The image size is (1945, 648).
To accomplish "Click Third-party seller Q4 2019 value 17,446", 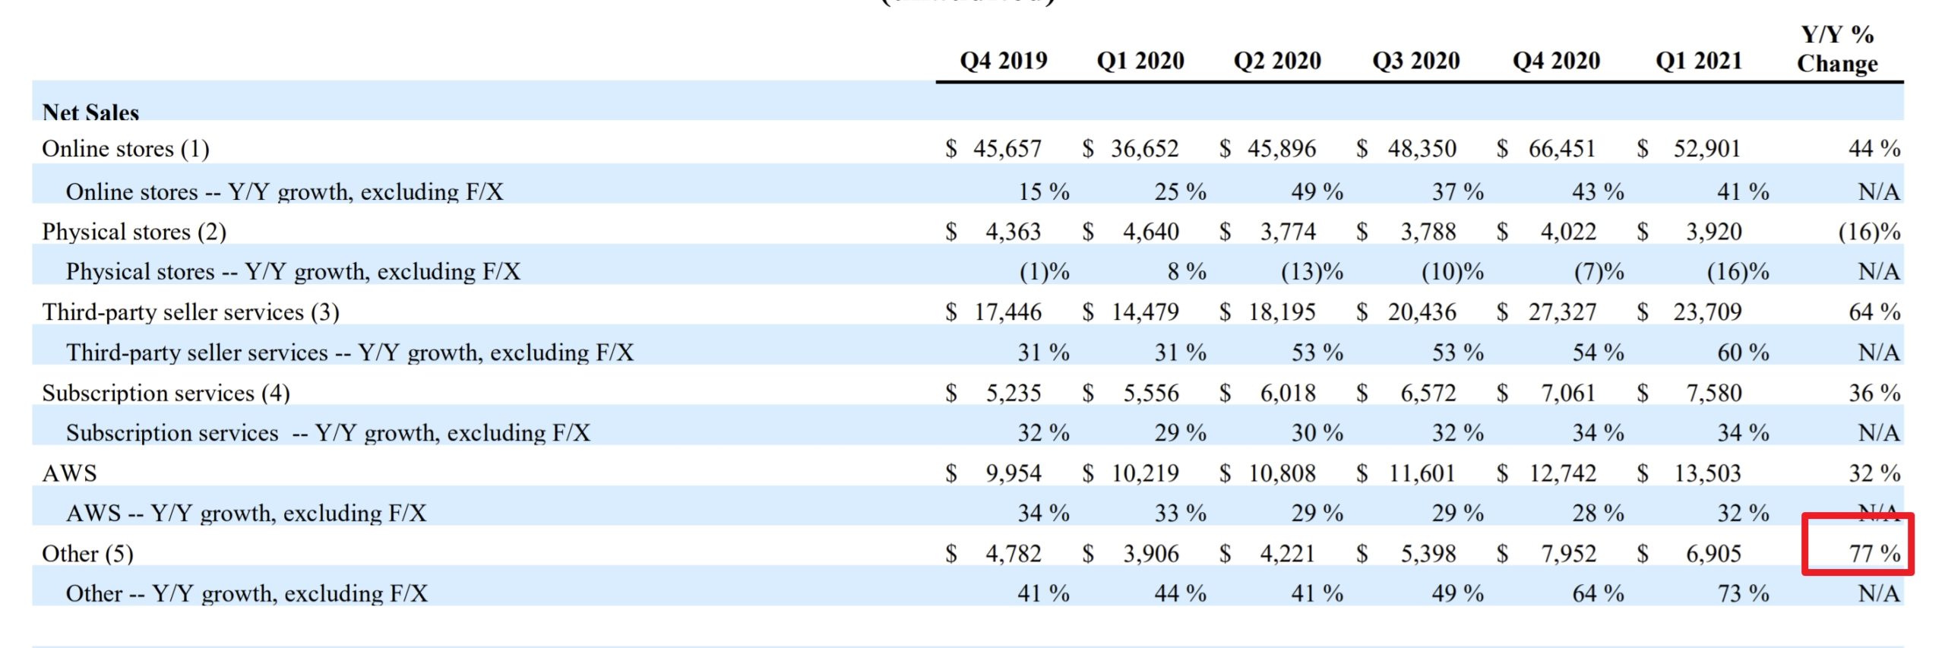I will point(1007,312).
